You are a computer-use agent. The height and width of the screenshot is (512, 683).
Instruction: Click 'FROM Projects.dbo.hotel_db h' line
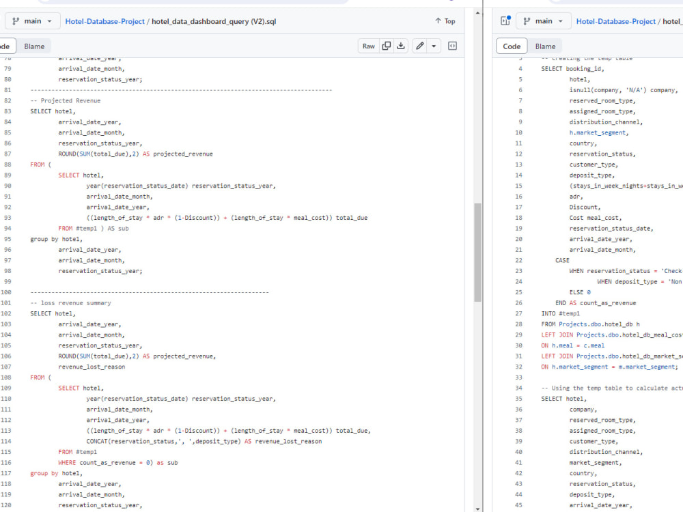[x=590, y=324]
